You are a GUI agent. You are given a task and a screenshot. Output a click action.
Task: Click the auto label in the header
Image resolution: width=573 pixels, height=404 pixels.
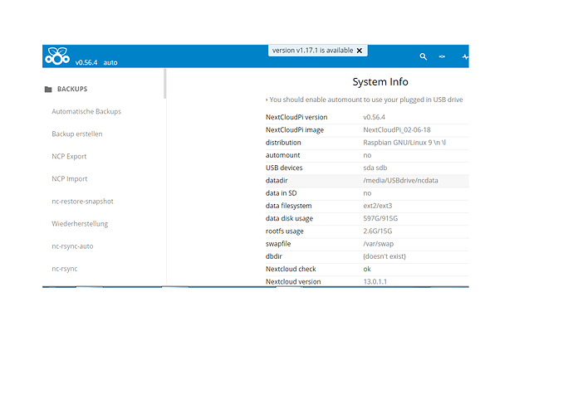(110, 62)
